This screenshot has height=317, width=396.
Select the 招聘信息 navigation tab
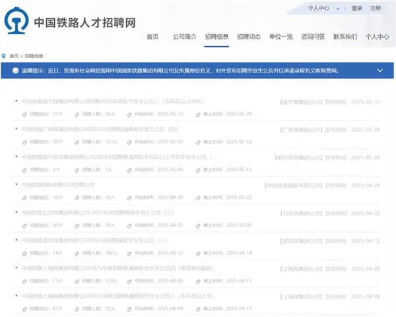[x=216, y=37]
